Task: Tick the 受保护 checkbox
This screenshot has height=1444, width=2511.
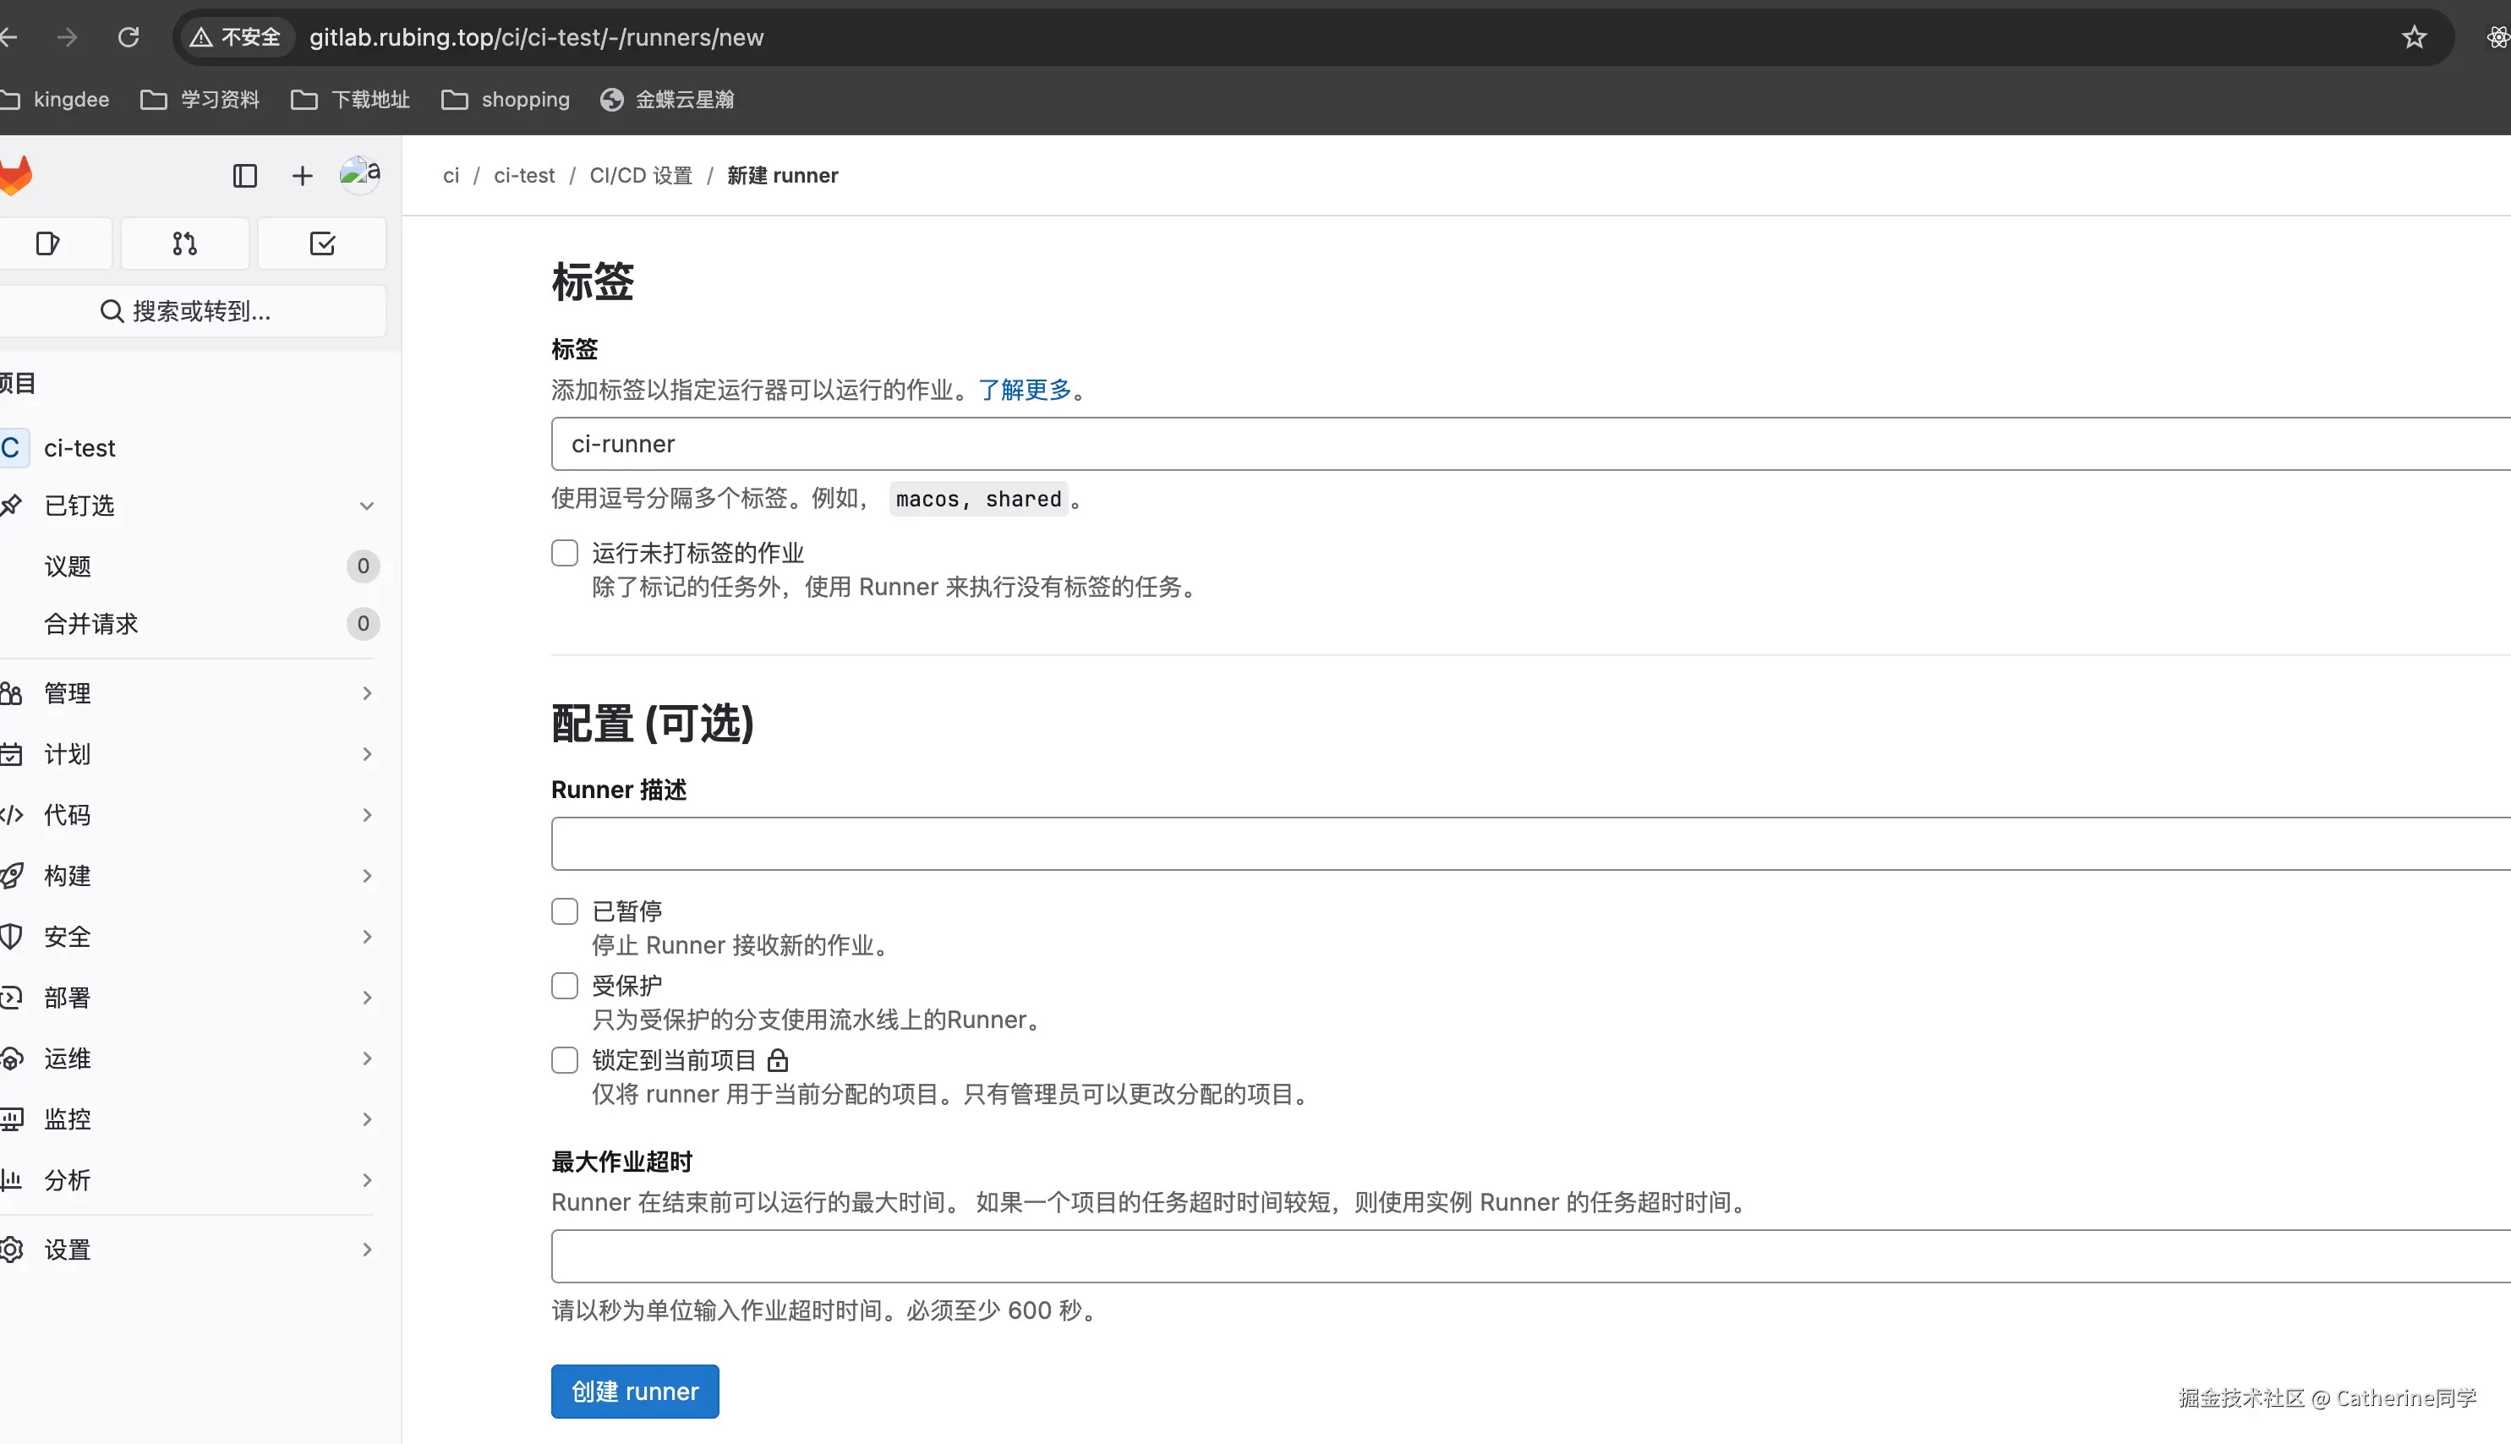Action: [566, 986]
